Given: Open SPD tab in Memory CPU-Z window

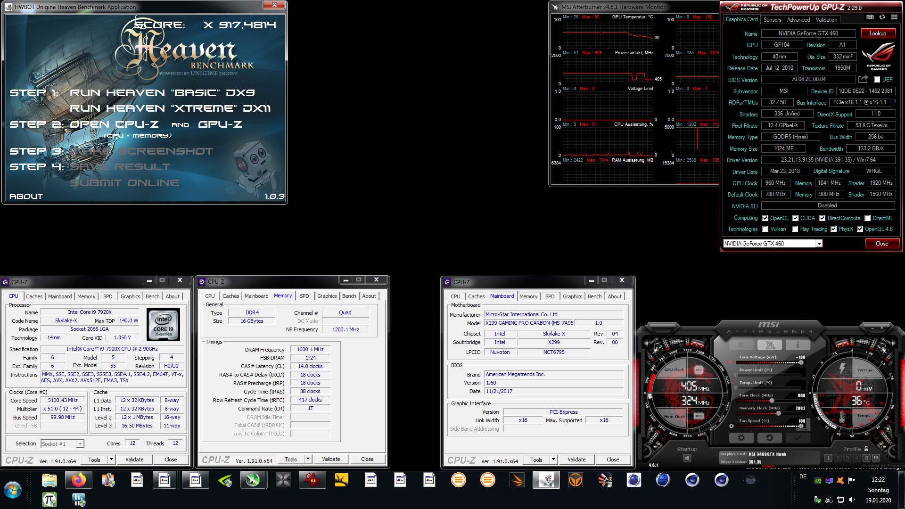Looking at the screenshot, I should coord(304,296).
